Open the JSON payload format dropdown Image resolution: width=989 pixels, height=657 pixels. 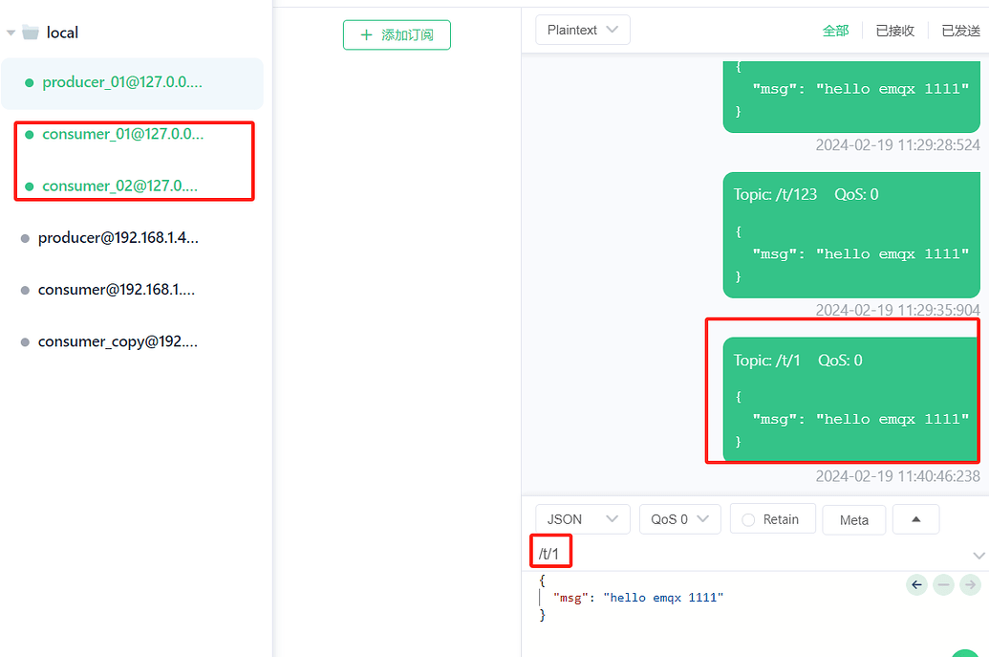coord(582,519)
